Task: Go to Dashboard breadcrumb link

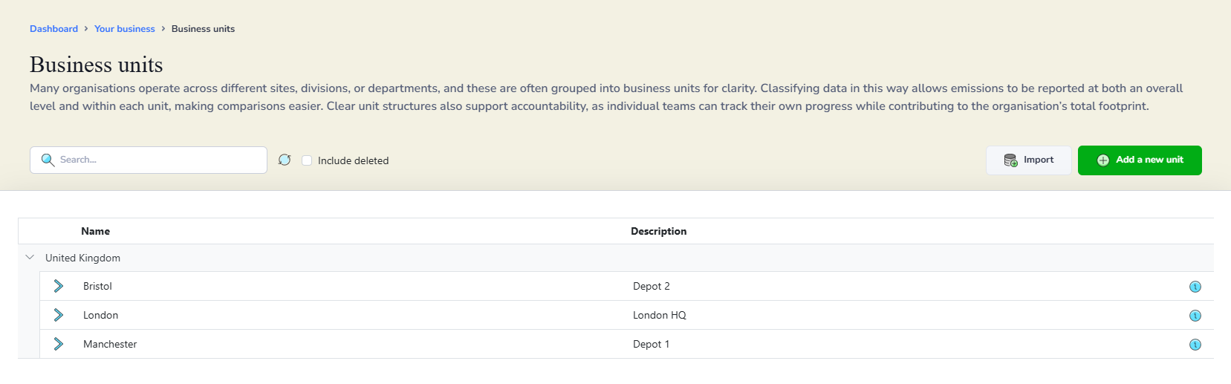Action: pyautogui.click(x=53, y=29)
